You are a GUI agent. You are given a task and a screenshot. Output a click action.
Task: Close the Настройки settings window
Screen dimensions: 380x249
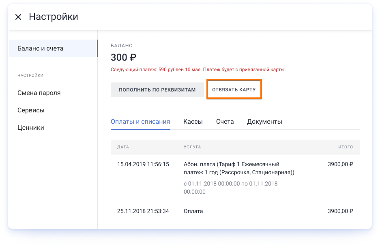18,17
